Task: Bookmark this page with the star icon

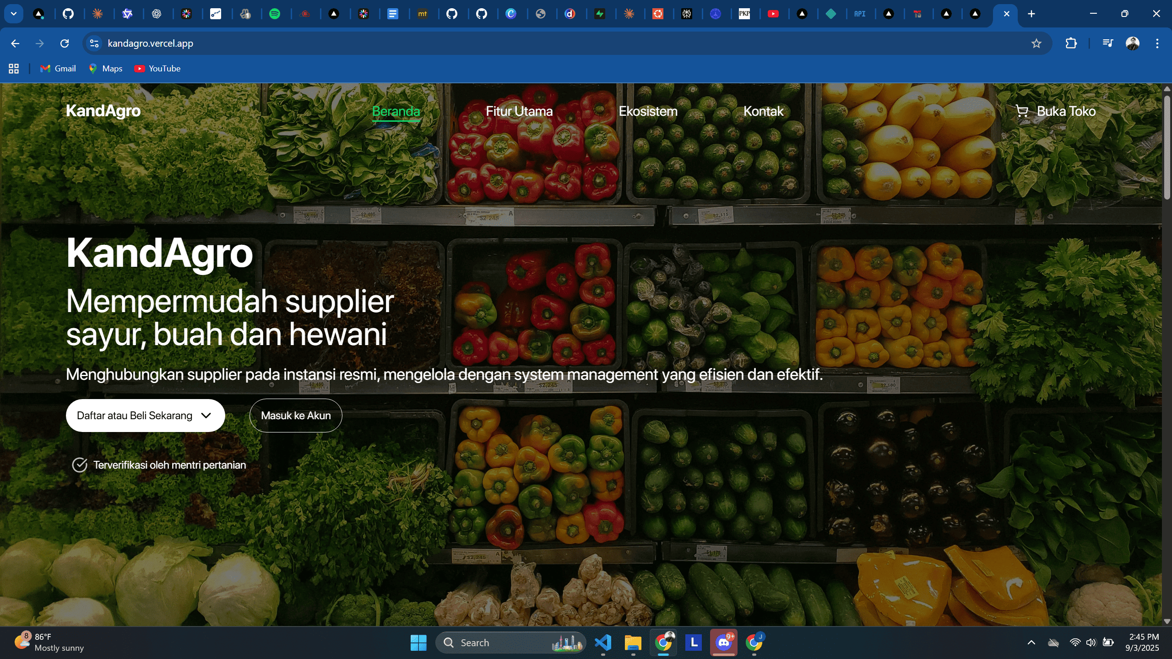Action: pos(1036,43)
